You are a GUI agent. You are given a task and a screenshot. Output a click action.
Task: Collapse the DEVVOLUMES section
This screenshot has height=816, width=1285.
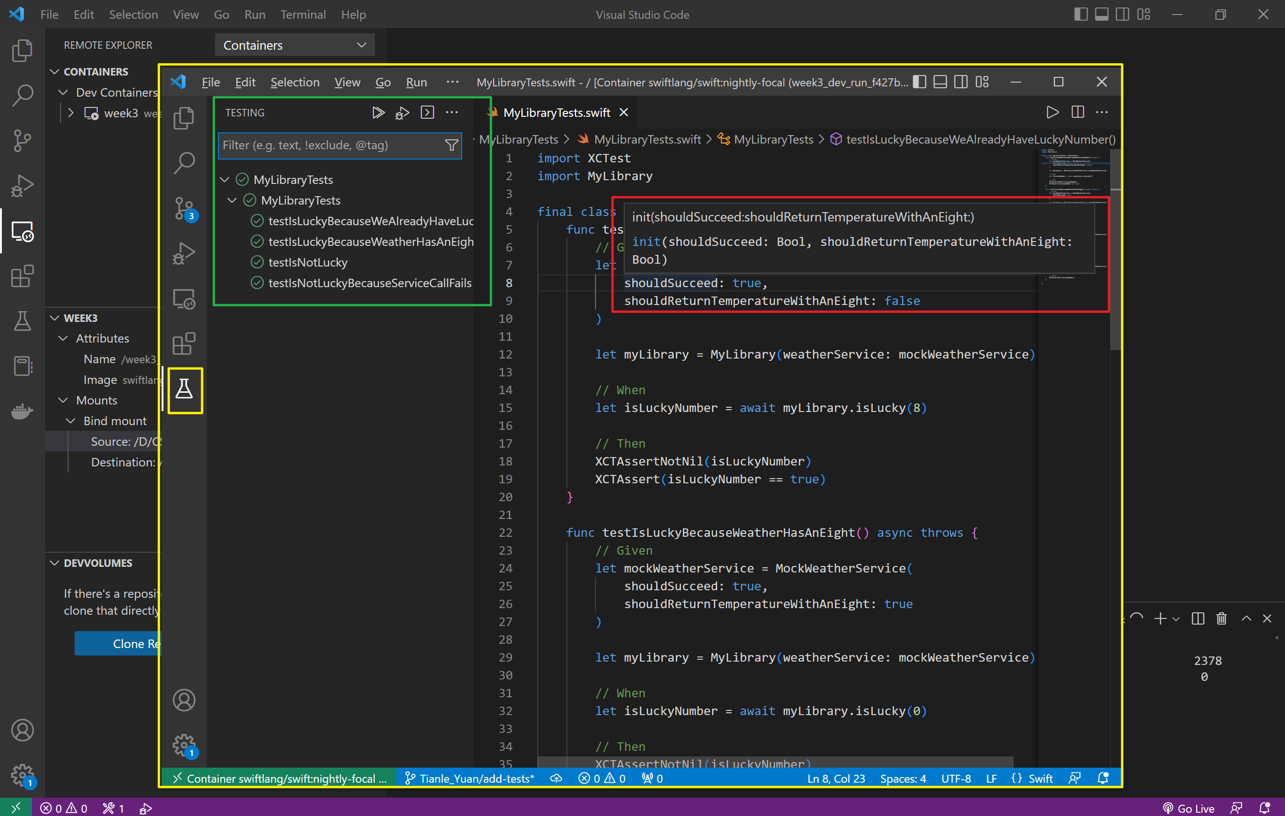(x=54, y=563)
